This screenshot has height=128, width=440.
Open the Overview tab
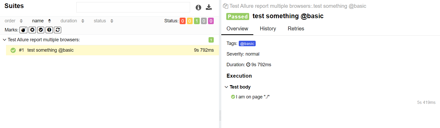(237, 29)
